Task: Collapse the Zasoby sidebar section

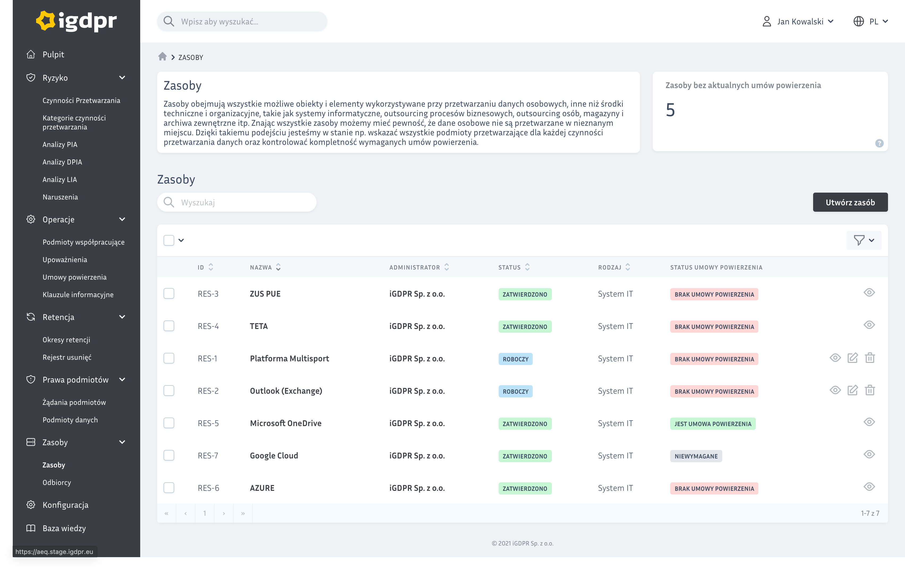Action: (122, 442)
